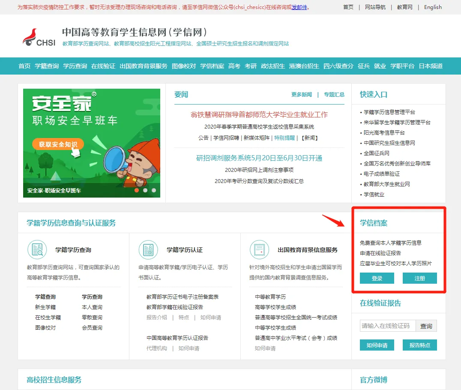
Task: Open the 日本频道 navigation item
Action: pos(431,66)
